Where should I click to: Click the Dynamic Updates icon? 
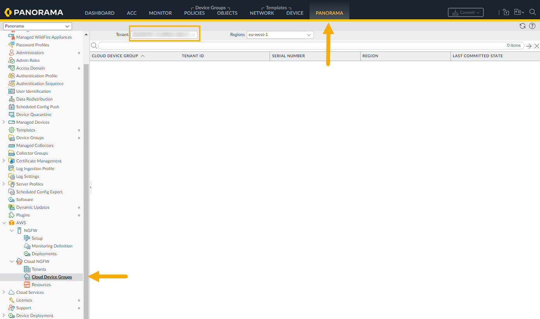tap(12, 207)
